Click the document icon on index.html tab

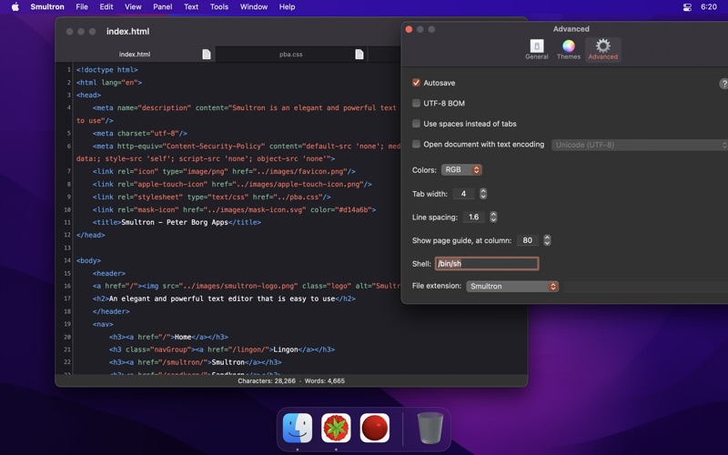click(207, 55)
